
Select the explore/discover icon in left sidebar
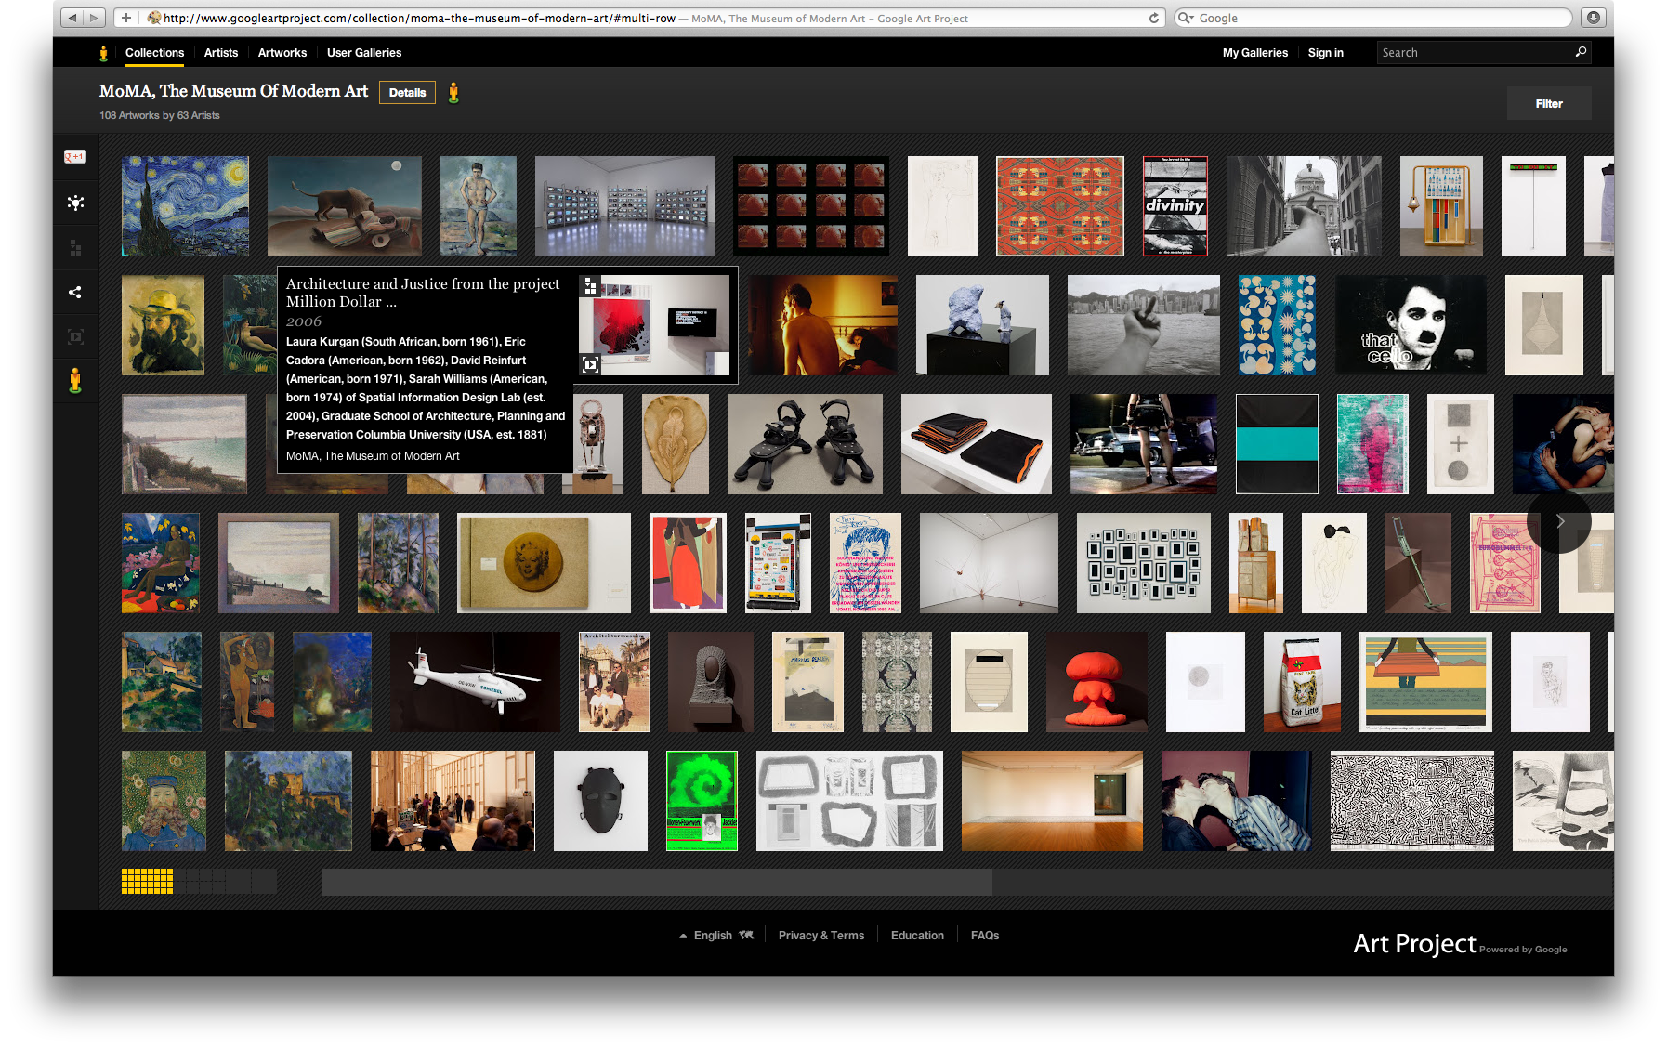pos(74,203)
